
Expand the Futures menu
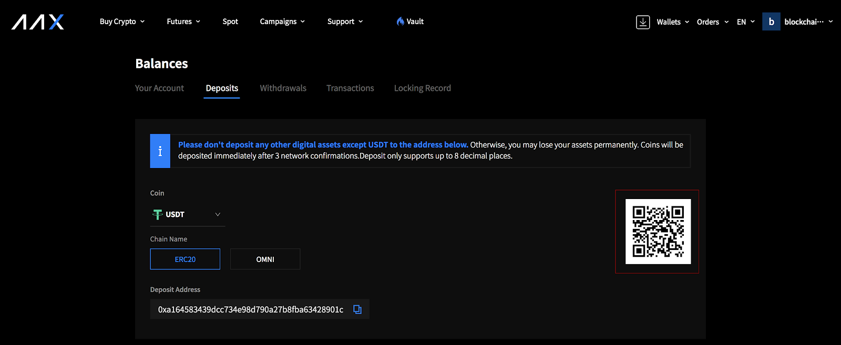[x=183, y=22]
